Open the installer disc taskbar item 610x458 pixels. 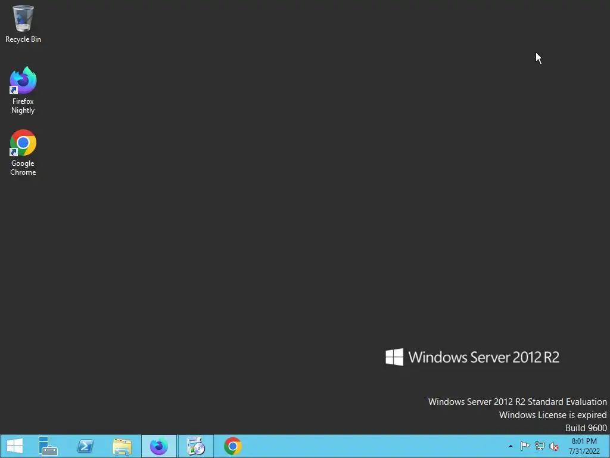(x=195, y=446)
